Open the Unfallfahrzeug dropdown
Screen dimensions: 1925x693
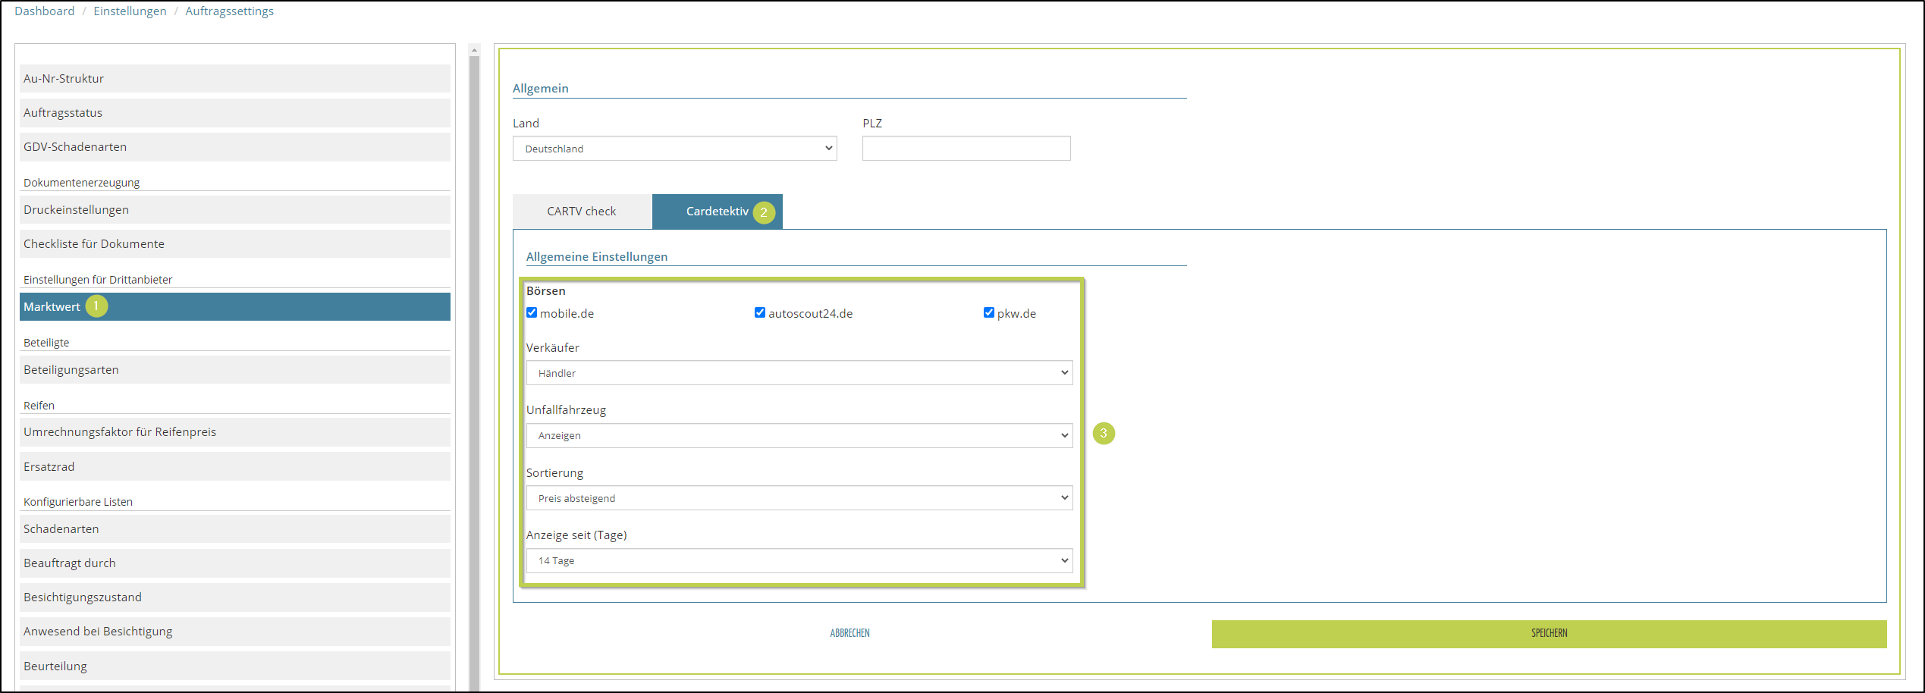pyautogui.click(x=799, y=435)
